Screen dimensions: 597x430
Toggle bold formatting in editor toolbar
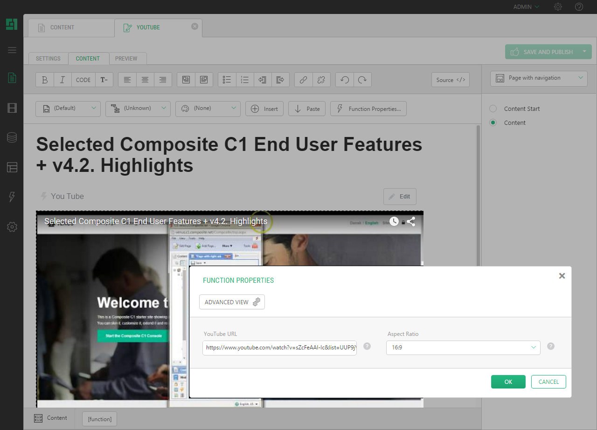tap(45, 80)
